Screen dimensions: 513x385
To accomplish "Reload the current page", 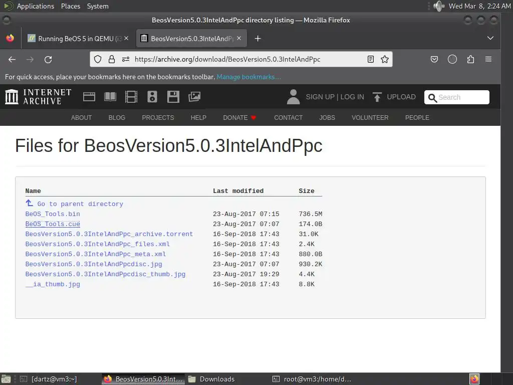I will (x=48, y=60).
